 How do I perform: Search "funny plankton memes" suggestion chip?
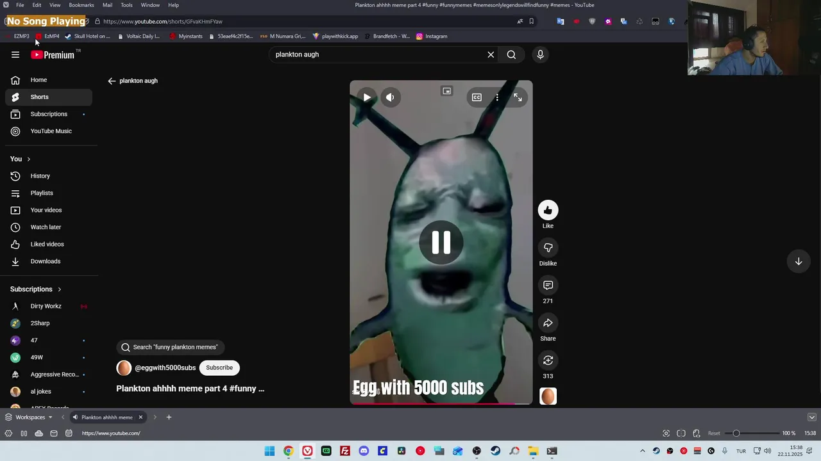170,347
